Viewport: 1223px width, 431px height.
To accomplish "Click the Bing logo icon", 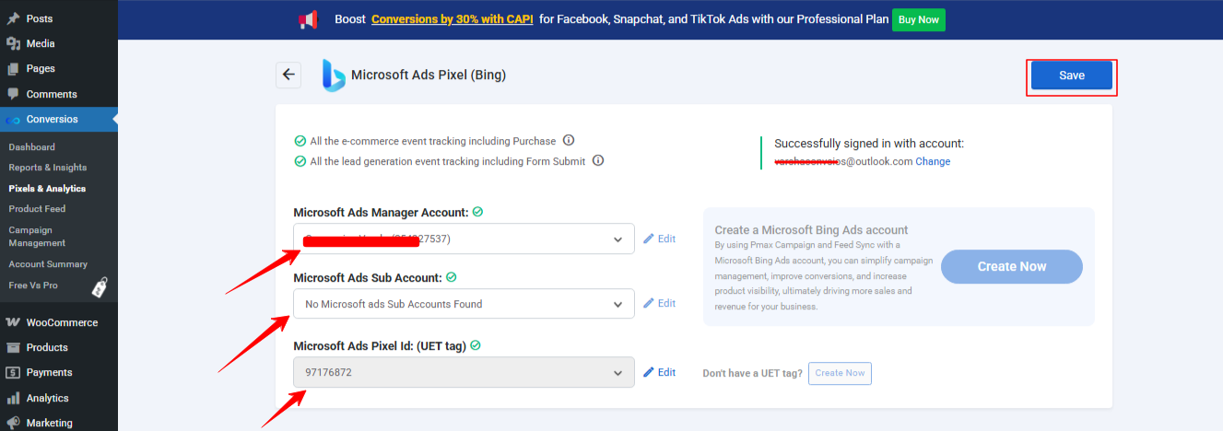I will 334,76.
